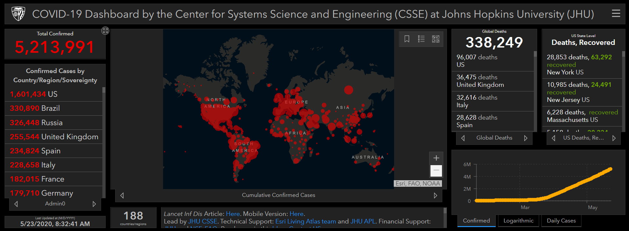Image resolution: width=629 pixels, height=231 pixels.
Task: Zoom out of the map with minus
Action: click(436, 170)
